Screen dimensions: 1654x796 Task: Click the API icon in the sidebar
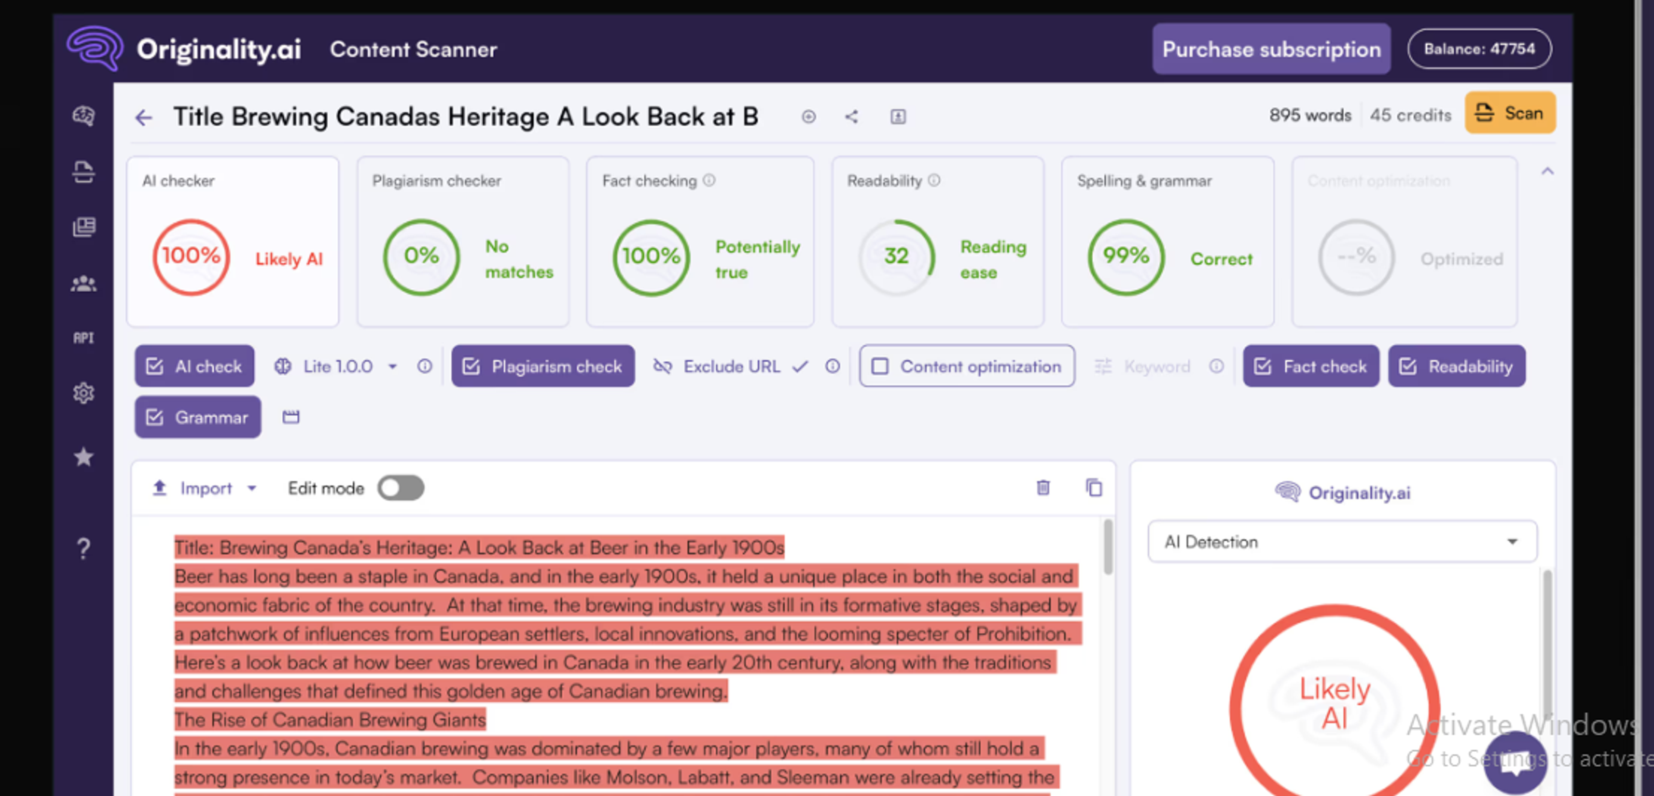(84, 338)
